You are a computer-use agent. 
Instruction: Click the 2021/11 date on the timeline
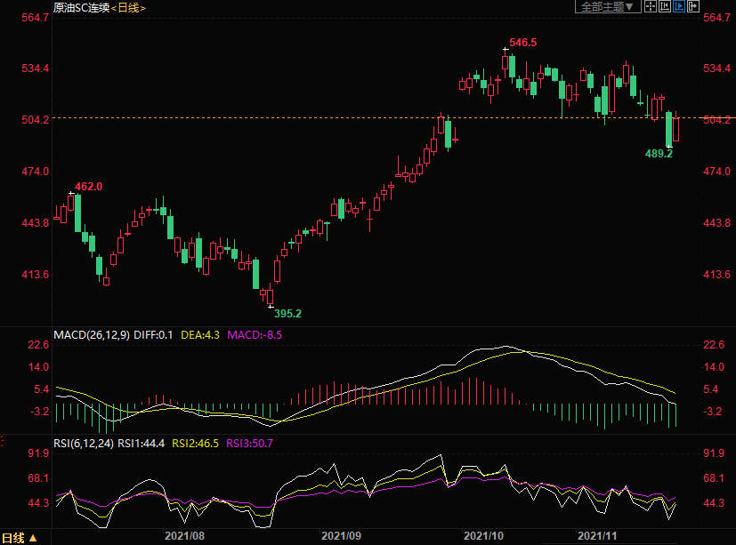598,536
